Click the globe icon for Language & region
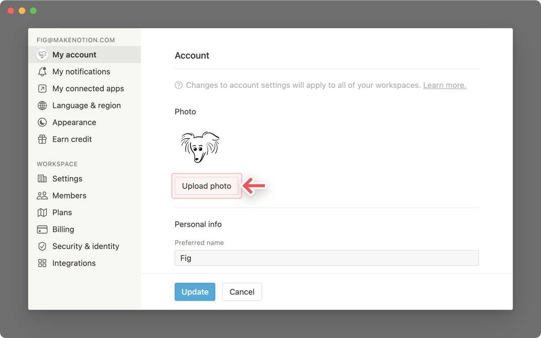 [42, 106]
